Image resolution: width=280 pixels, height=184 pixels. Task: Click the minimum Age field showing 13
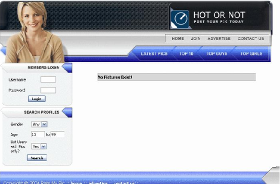click(x=38, y=135)
